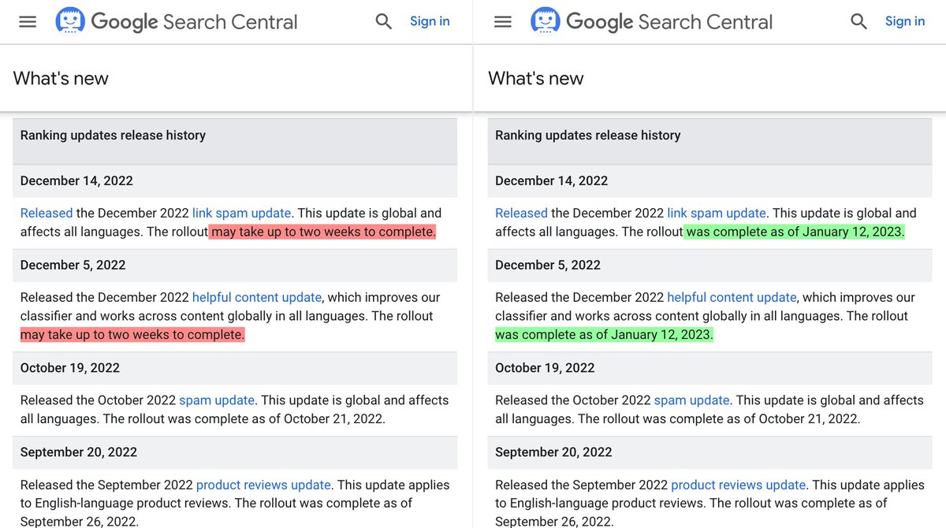946x528 pixels.
Task: Click red 'may take up to two weeks' under December 14
Action: [322, 232]
